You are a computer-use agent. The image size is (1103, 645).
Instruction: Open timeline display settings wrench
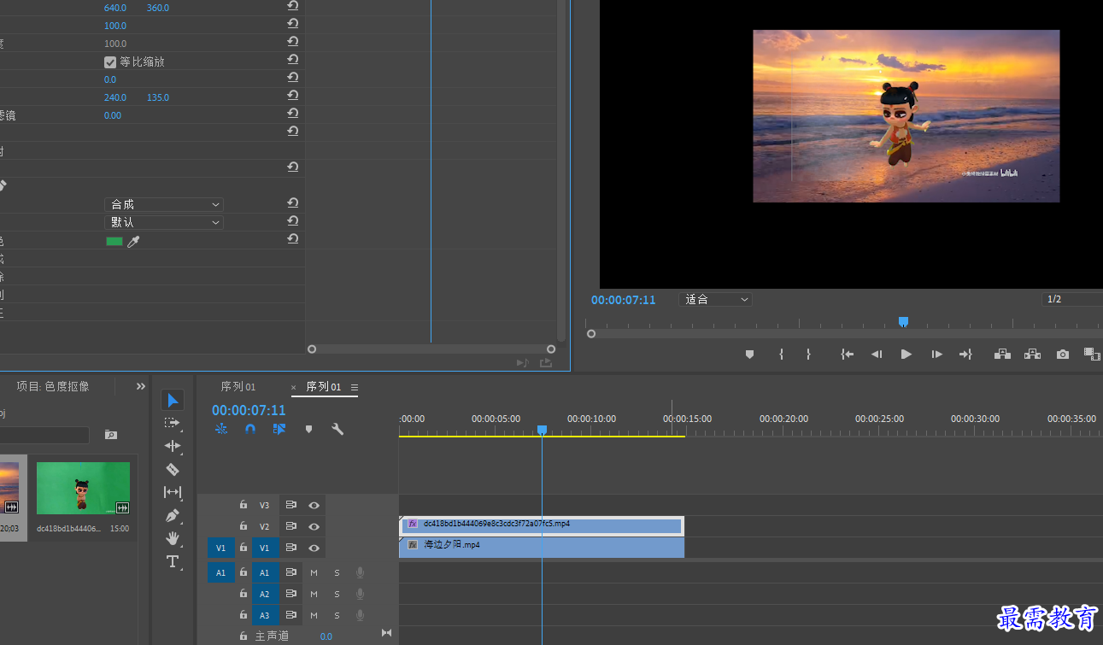[337, 429]
